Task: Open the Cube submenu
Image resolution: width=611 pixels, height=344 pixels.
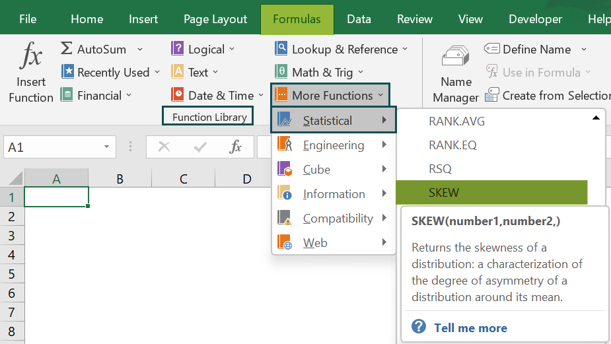Action: click(334, 170)
